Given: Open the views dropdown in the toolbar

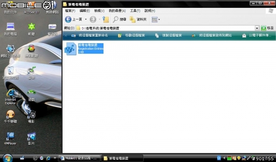Looking at the screenshot, I should tap(156, 19).
